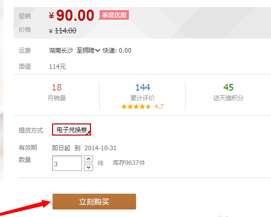Click the 湖南长沙 origin location text

[61, 51]
